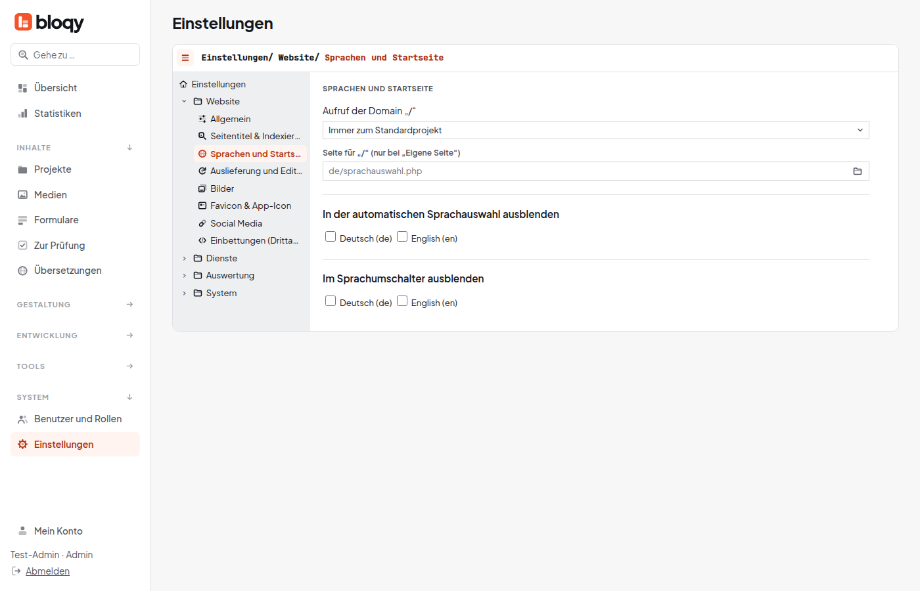Click the Formulare icon in sidebar
920x591 pixels.
[22, 220]
